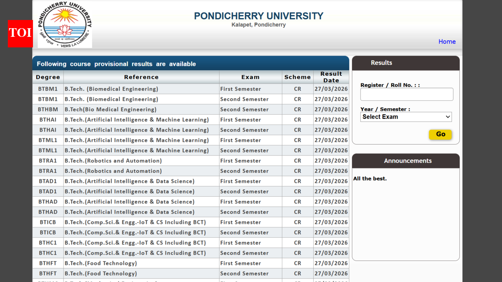
Task: Open the Select Exam dropdown
Action: [x=406, y=117]
